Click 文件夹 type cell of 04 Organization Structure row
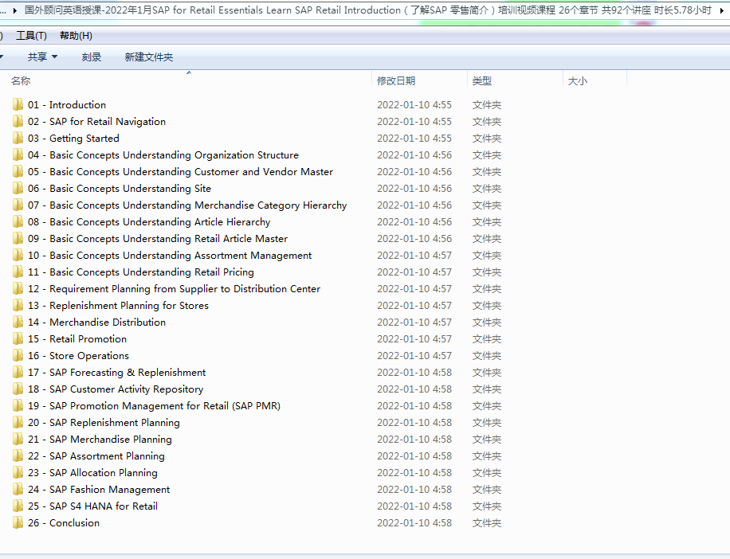Screen dimensions: 730x559 (486, 154)
